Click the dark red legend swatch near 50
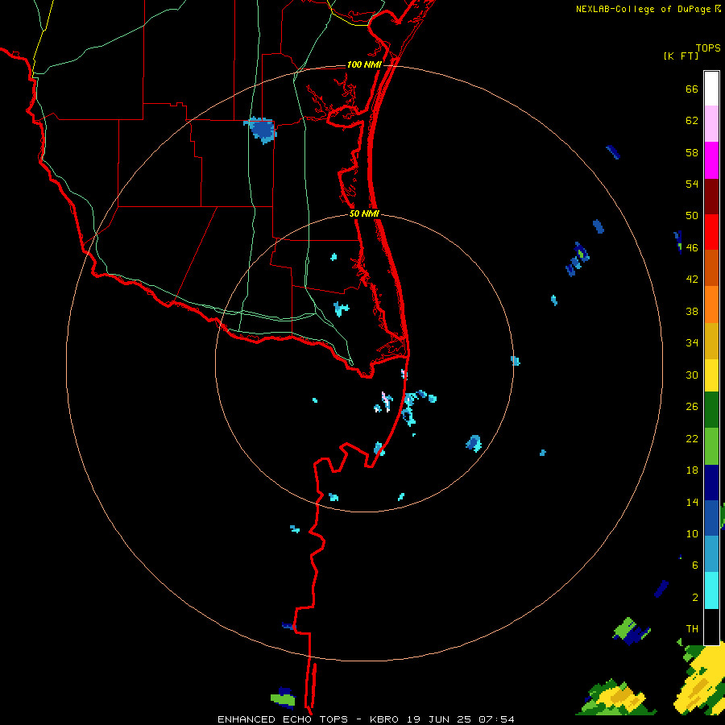This screenshot has width=725, height=725. [x=711, y=196]
